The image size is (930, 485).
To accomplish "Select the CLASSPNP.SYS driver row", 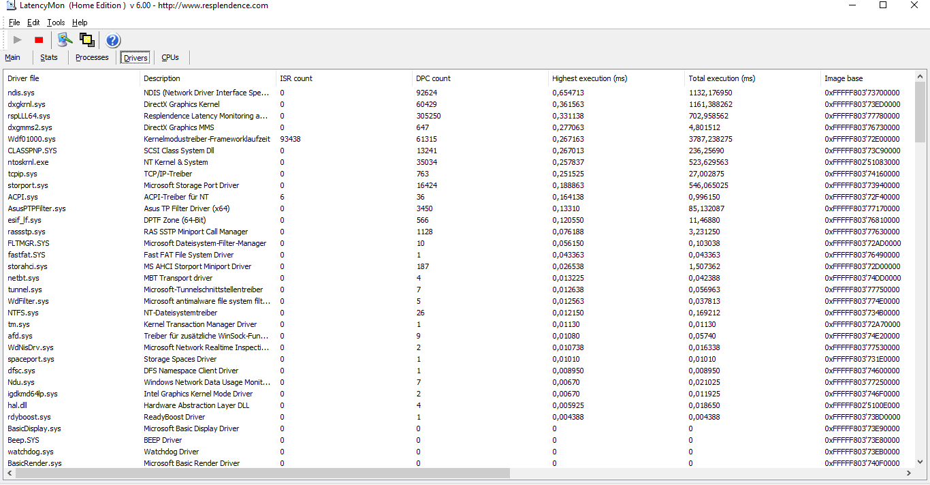I will [459, 151].
